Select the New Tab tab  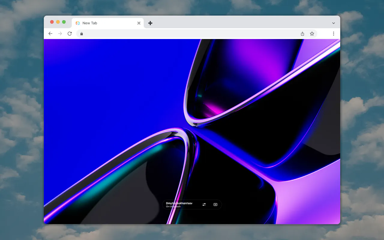108,23
